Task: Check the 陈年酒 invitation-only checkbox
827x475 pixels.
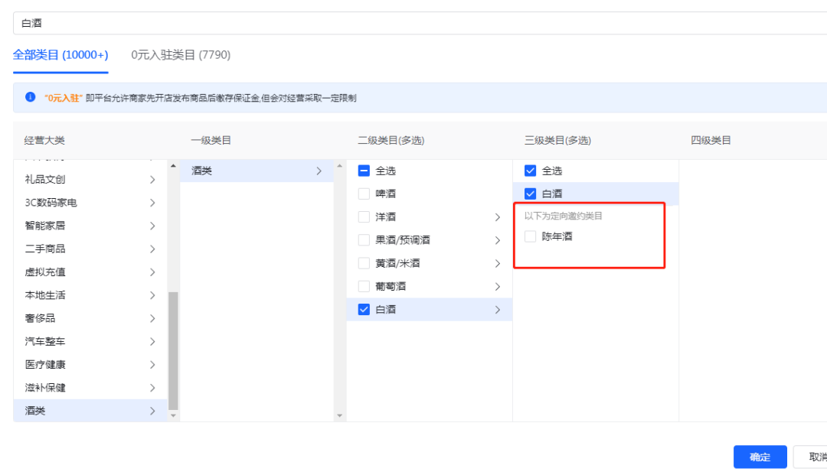Action: [529, 237]
